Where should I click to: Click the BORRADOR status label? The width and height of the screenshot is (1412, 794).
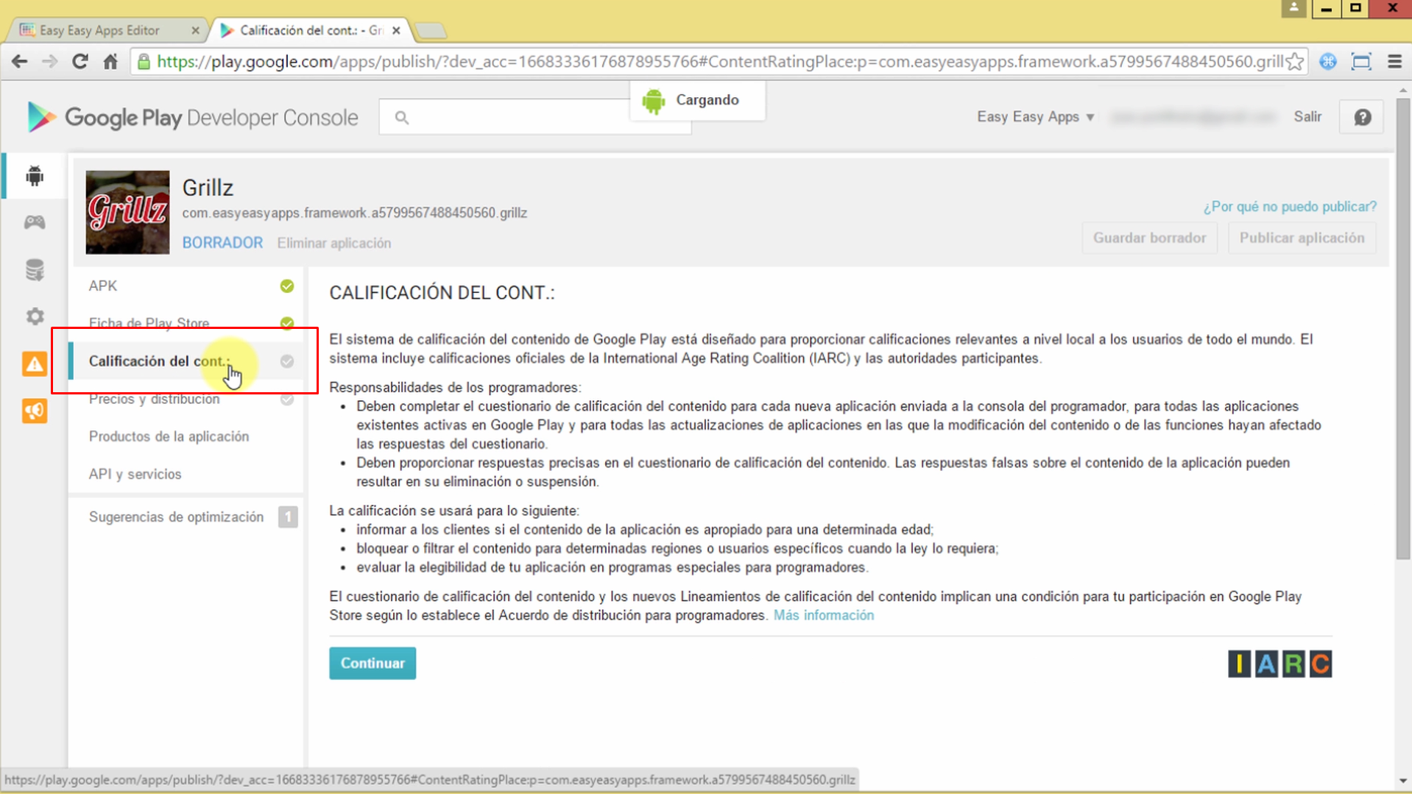point(222,243)
